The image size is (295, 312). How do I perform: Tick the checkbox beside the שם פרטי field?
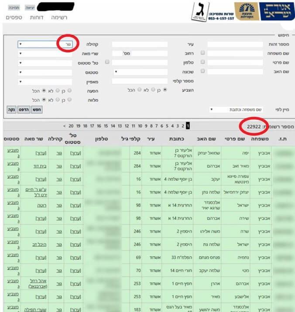pyautogui.click(x=202, y=62)
